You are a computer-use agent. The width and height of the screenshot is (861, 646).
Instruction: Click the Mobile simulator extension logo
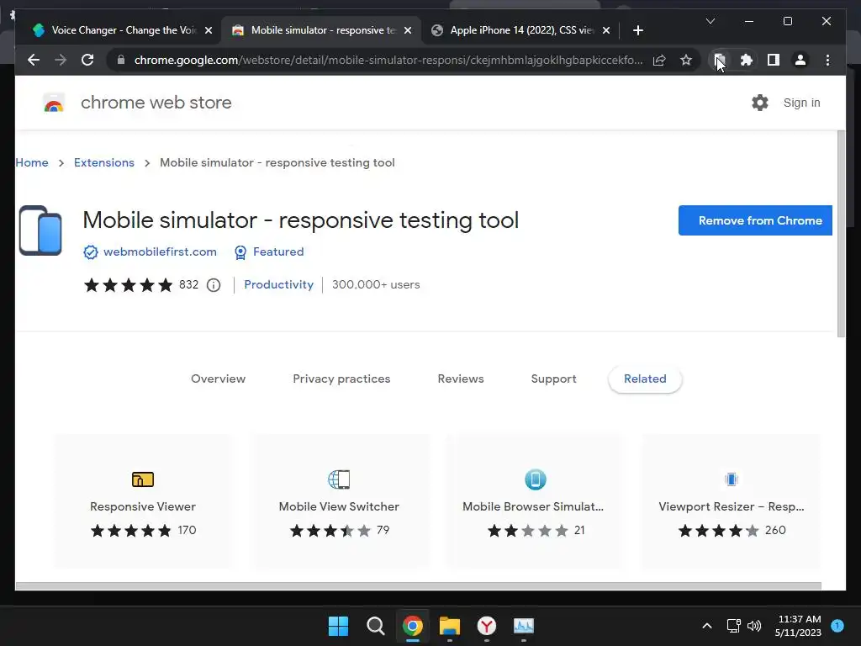(x=40, y=230)
